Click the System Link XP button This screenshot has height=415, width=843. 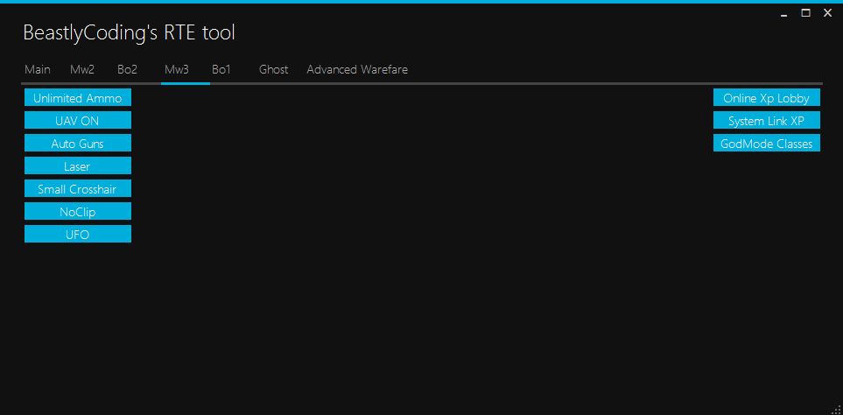click(x=766, y=121)
